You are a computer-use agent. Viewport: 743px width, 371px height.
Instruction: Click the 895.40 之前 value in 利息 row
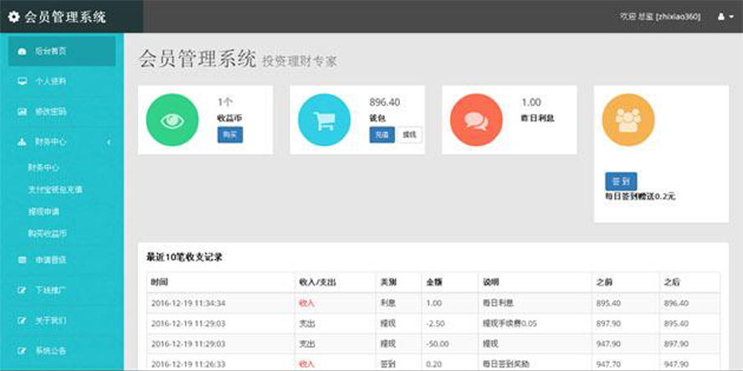tap(608, 303)
